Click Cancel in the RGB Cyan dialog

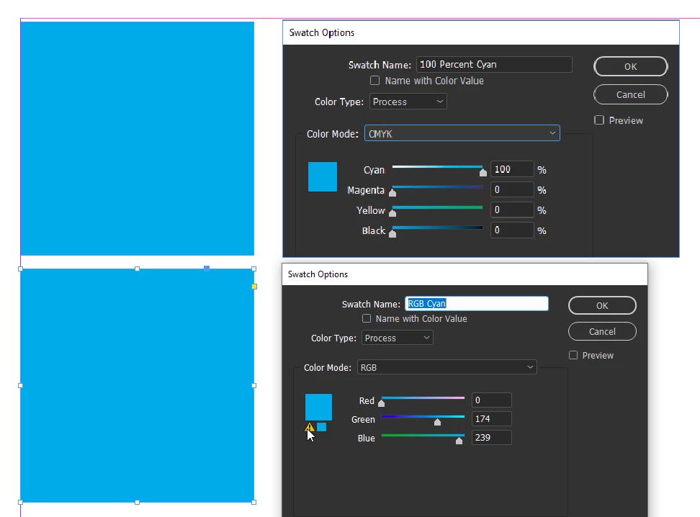click(602, 331)
